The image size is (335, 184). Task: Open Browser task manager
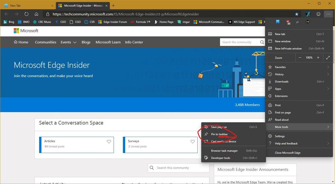click(x=234, y=150)
